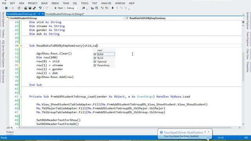Open the Start button dropdown arrow

click(64, 8)
